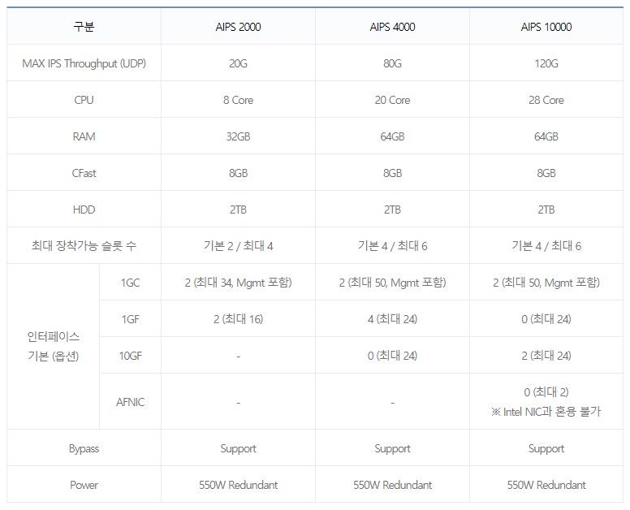Image resolution: width=630 pixels, height=510 pixels.
Task: Select AIPS 2000 Bypass Support cell
Action: (x=238, y=448)
